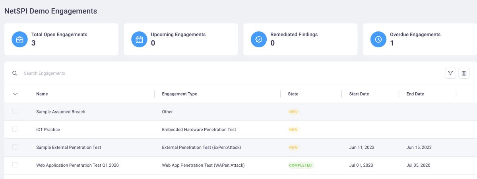The width and height of the screenshot is (477, 179).
Task: Click the clock icon for Overdue Engagements
Action: pos(378,39)
